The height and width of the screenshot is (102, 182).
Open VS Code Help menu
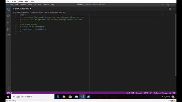point(52,5)
